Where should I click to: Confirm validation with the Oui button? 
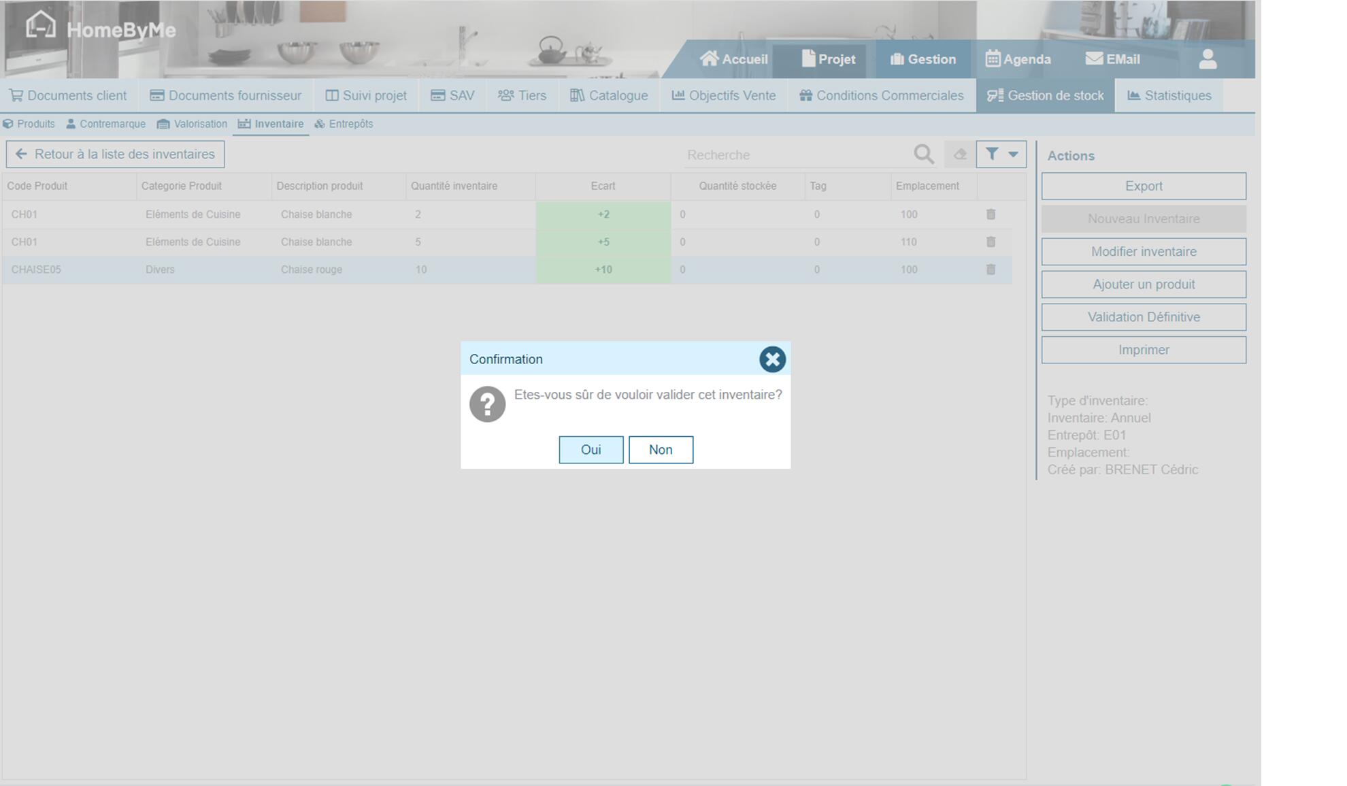click(x=591, y=450)
